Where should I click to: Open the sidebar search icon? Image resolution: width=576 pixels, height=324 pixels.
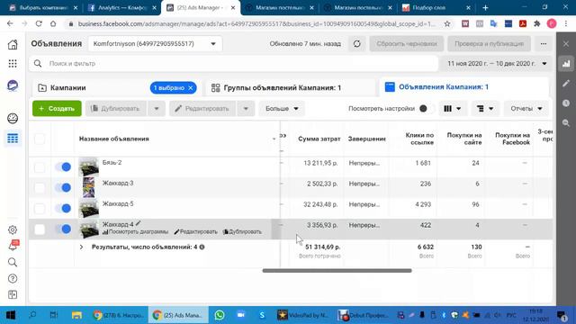click(x=13, y=262)
